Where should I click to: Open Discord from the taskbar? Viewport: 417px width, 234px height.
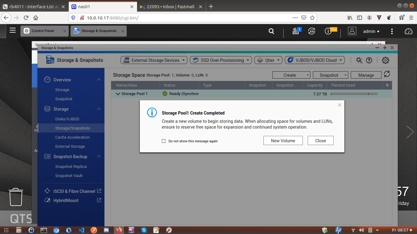click(106, 230)
